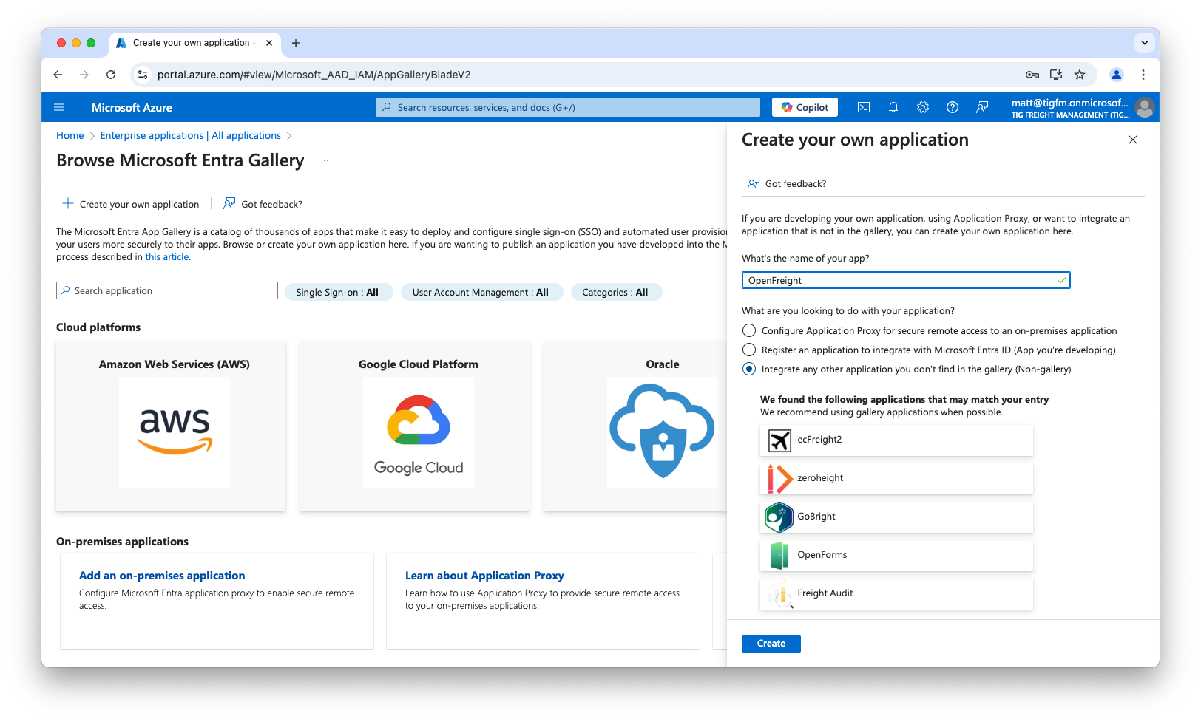Open the Google Cloud Platform tile

(415, 426)
